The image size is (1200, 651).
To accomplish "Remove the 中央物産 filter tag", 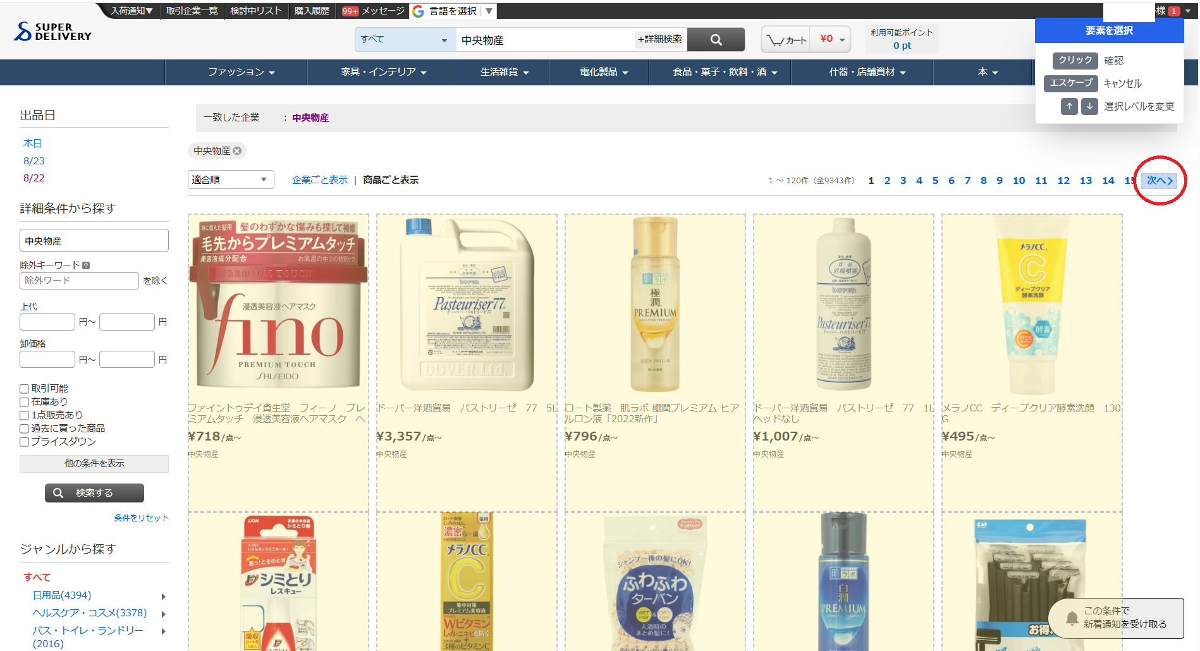I will coord(237,151).
